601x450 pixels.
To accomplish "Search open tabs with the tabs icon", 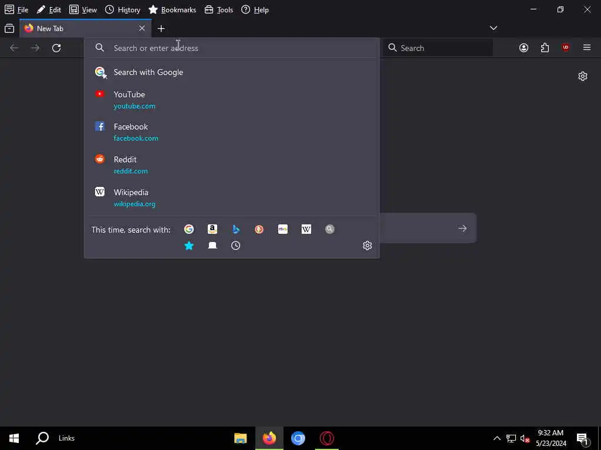I will pos(212,246).
